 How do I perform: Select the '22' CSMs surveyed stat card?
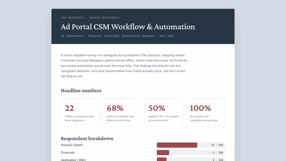coord(80,113)
